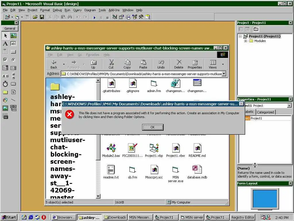The height and width of the screenshot is (221, 294).
Task: Select the OptionButton control tool
Action: pos(13,60)
